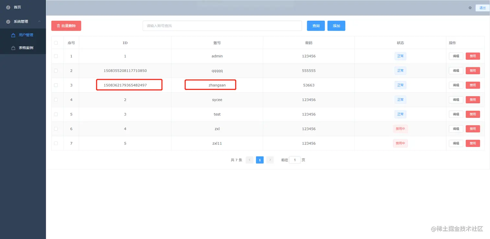Click 禁用 in the qqqqq row
This screenshot has height=239, width=490.
click(x=473, y=71)
